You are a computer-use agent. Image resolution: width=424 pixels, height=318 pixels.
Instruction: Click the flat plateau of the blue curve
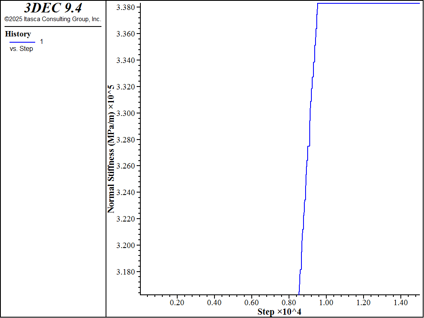pyautogui.click(x=369, y=3)
